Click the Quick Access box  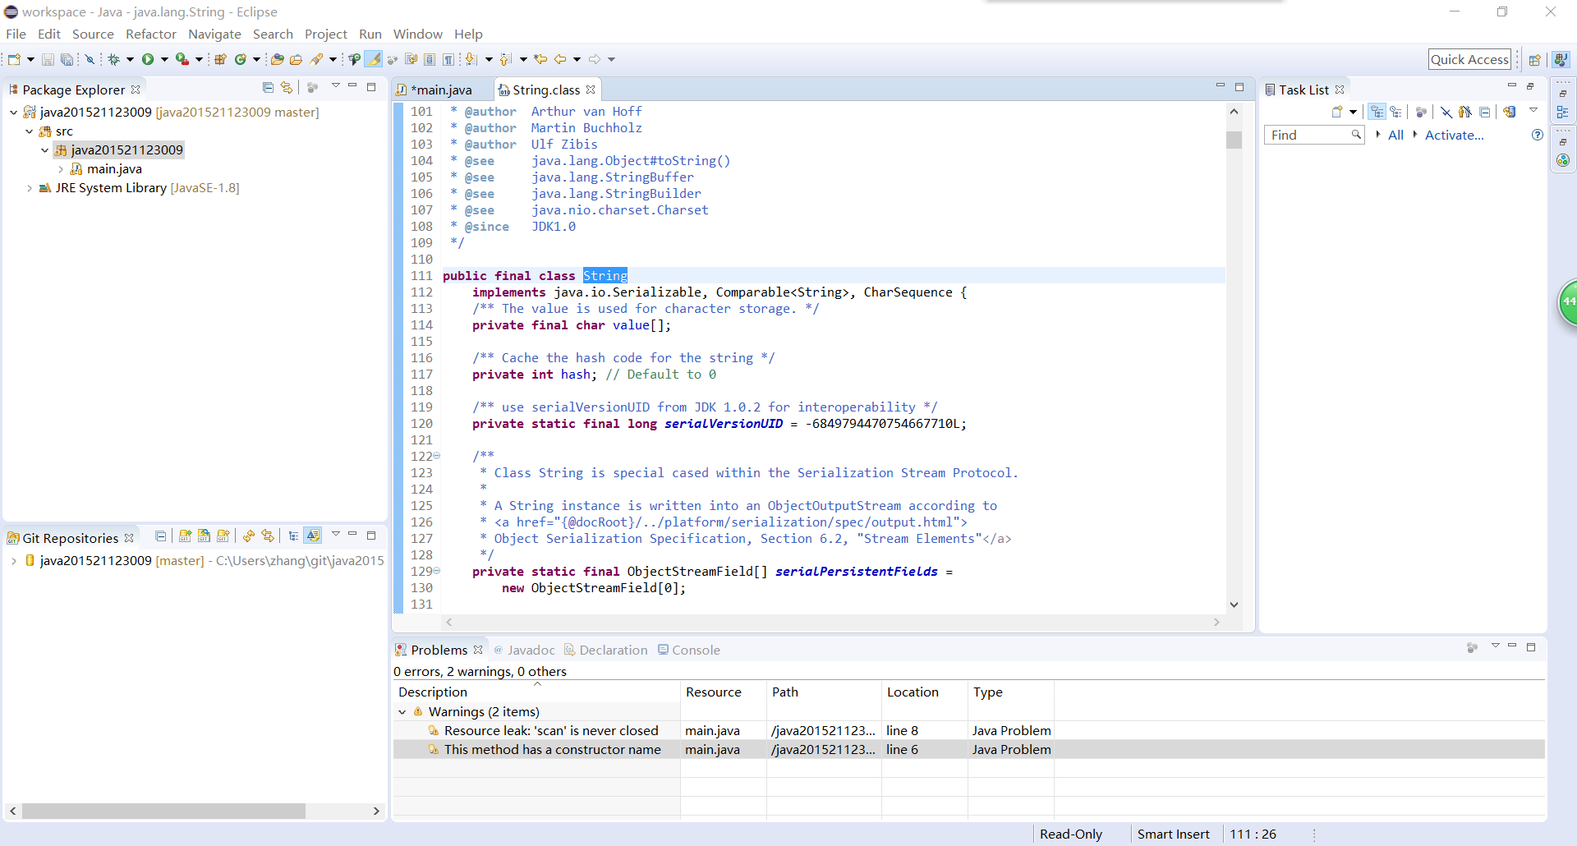[1469, 59]
